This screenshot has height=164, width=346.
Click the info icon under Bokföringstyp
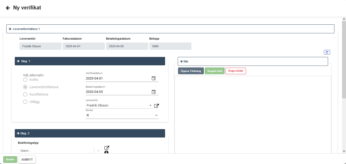(x=107, y=152)
